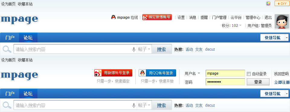This screenshot has height=112, width=290.
Task: Select 论坛 tab in the upper nav bar
Action: click(x=28, y=38)
